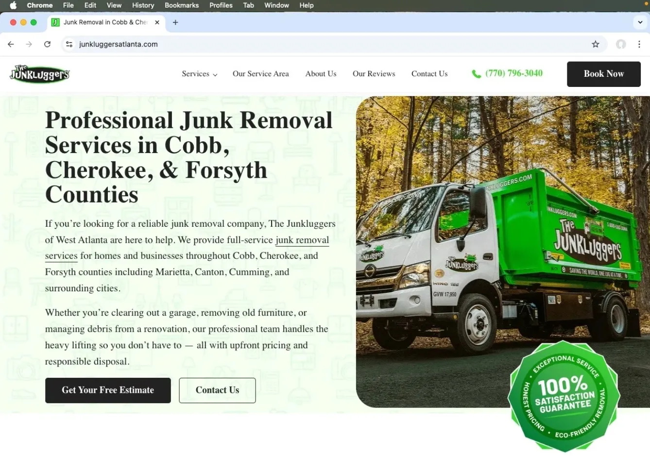The image size is (650, 456).
Task: Bookmark this page with the star icon
Action: pyautogui.click(x=596, y=44)
